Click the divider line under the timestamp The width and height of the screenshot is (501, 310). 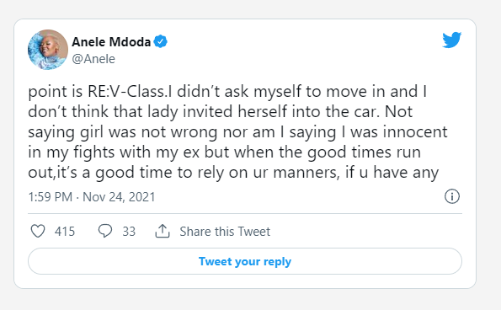click(x=245, y=213)
